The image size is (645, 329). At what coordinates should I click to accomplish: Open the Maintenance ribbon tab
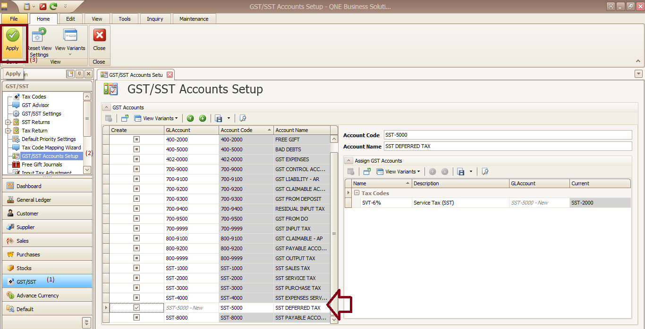pos(194,19)
